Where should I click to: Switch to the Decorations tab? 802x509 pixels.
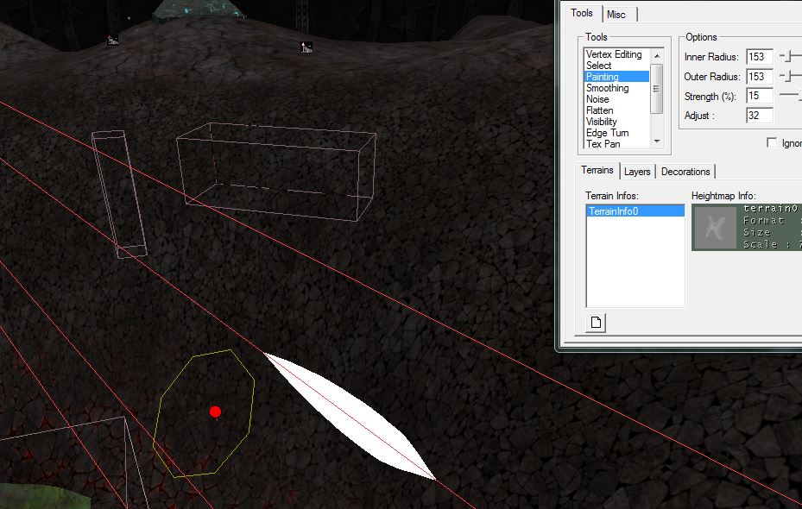click(685, 172)
